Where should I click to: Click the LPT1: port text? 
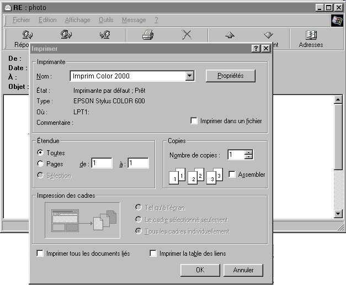coord(81,112)
